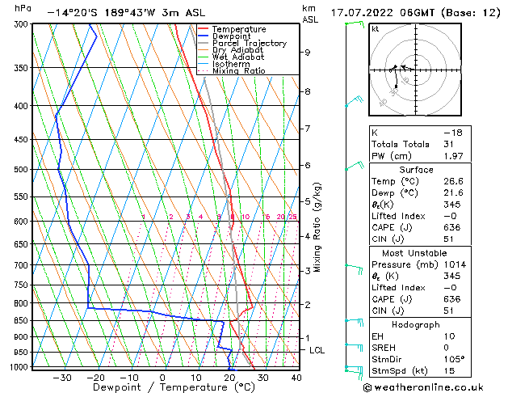Click the wind barb at the 400 hPa level
Screen dimensions: 508x393
pos(354,101)
